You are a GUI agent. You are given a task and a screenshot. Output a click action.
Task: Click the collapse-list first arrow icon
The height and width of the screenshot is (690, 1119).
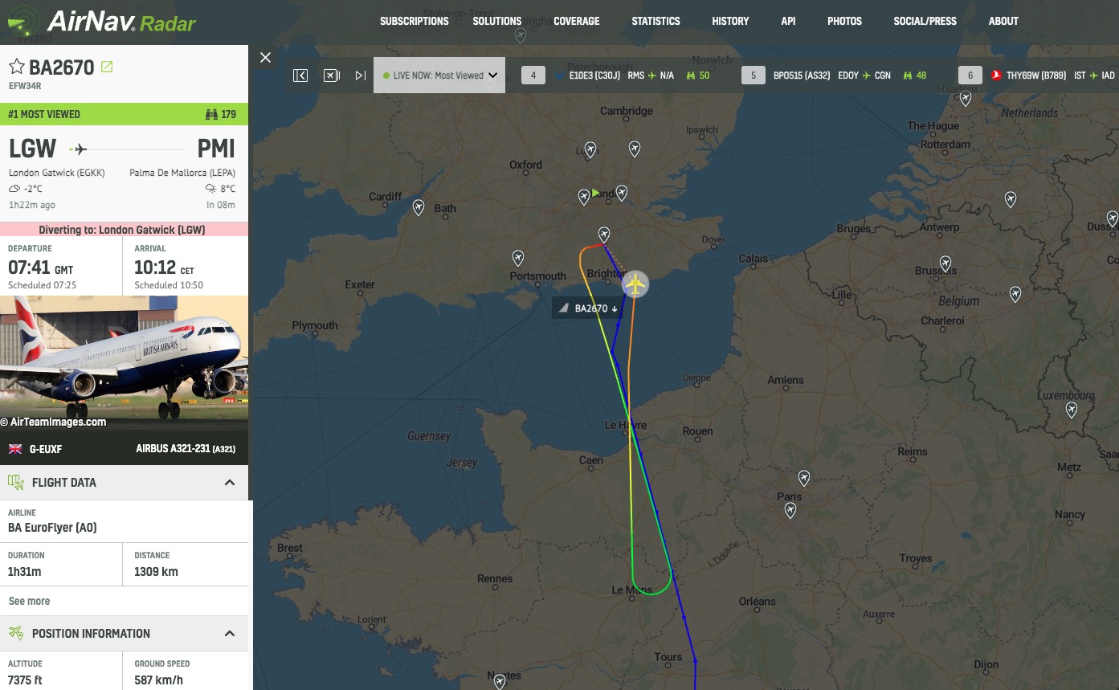coord(300,76)
